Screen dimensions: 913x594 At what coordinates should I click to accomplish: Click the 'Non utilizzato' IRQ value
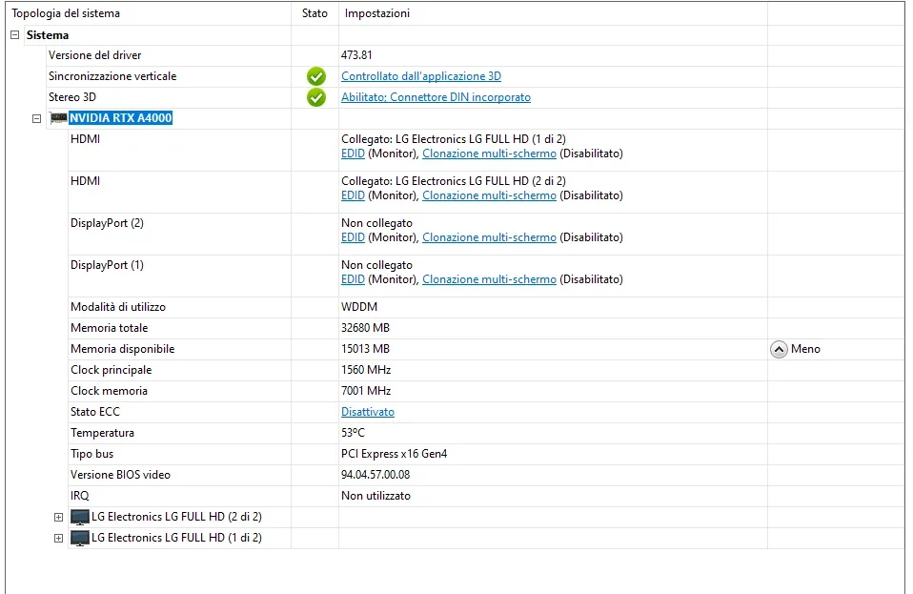point(375,496)
